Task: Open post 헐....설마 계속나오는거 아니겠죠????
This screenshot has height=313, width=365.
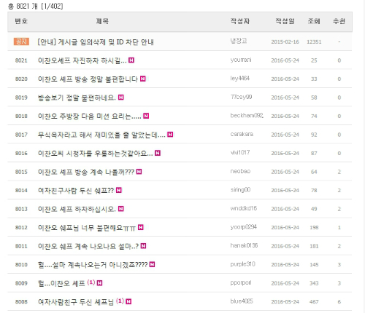Action: coord(93,265)
